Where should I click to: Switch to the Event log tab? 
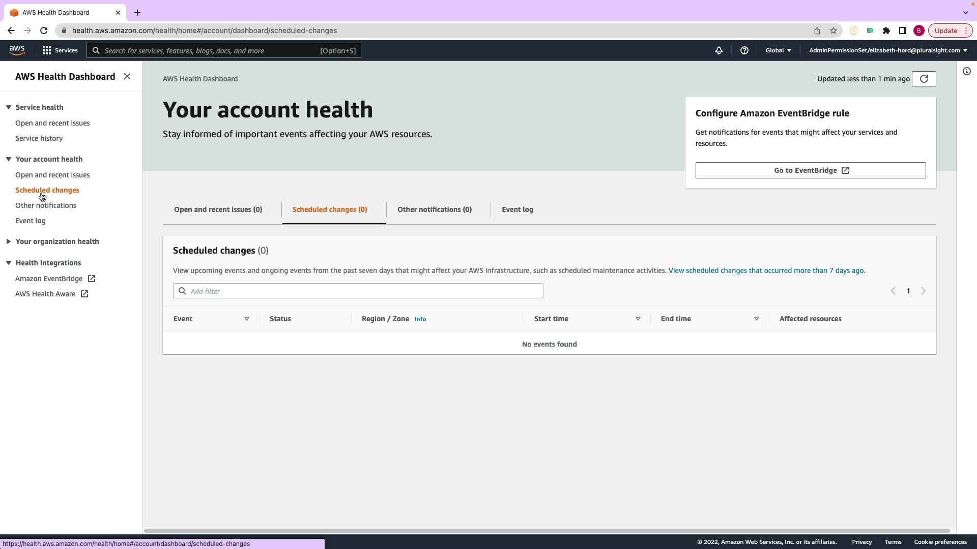(x=517, y=209)
